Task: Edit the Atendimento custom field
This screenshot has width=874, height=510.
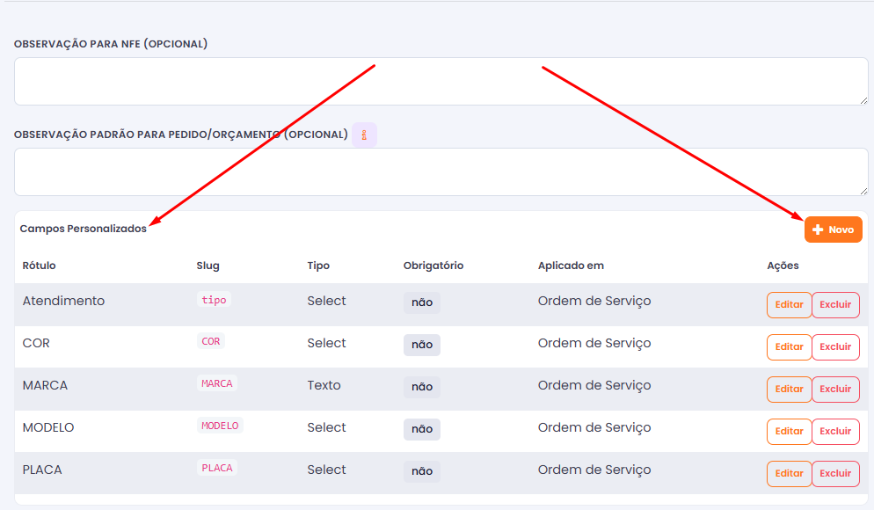Action: [x=789, y=305]
